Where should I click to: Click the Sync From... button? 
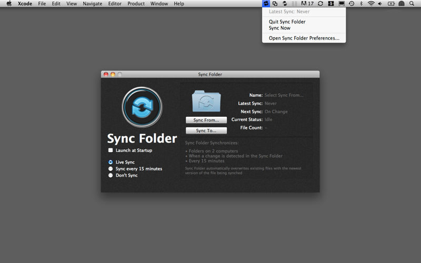206,120
